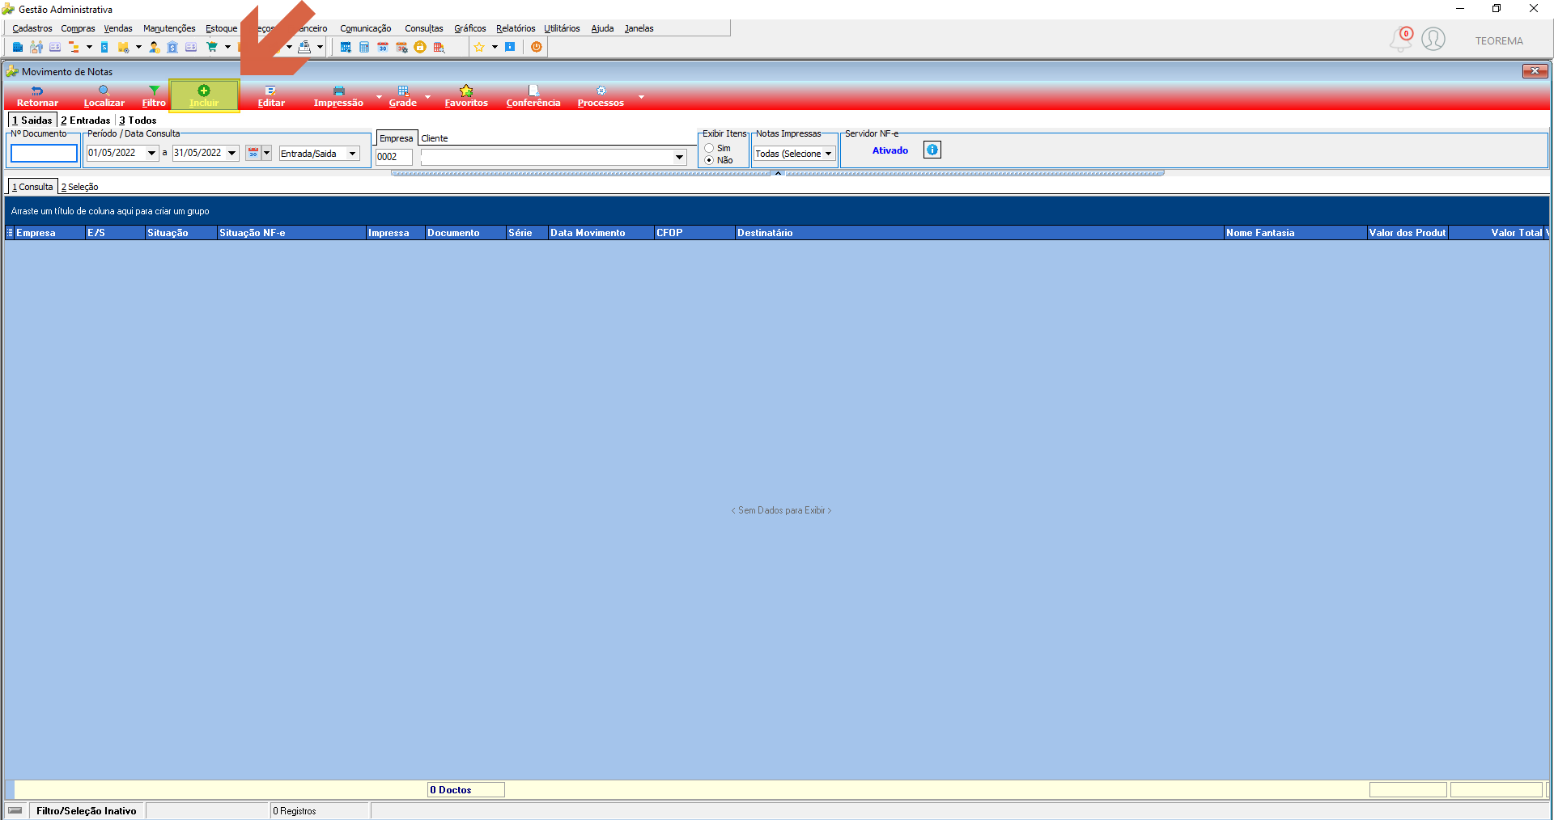Image resolution: width=1554 pixels, height=820 pixels.
Task: Click the Nome Fantasia column header
Action: pos(1295,233)
